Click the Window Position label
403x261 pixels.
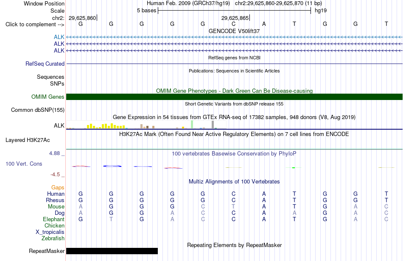tap(44, 3)
